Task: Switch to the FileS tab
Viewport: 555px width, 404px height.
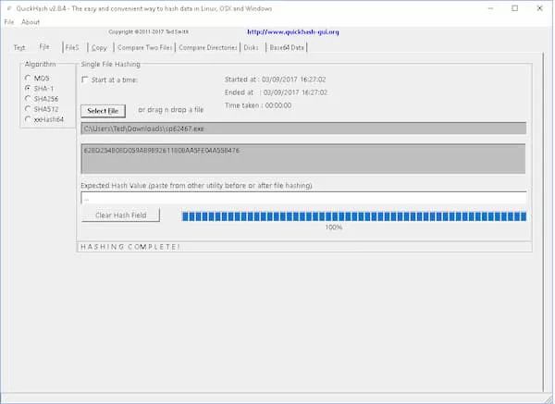Action: click(x=72, y=47)
